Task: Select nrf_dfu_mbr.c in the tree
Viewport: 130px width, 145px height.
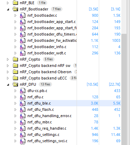Action: 40,122
